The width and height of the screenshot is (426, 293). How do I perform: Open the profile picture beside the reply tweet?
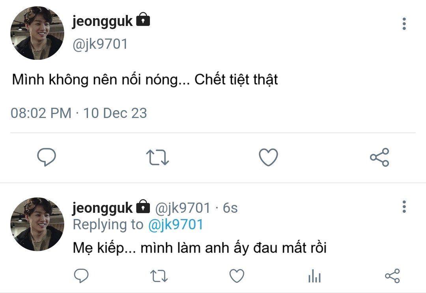pyautogui.click(x=37, y=224)
